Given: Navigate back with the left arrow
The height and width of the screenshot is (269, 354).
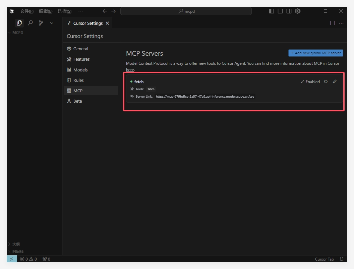Looking at the screenshot, I should tap(105, 11).
